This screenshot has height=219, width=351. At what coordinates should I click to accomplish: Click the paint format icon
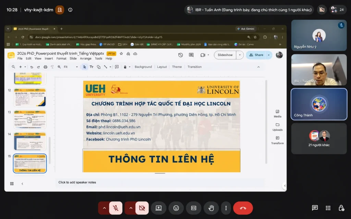[52, 67]
